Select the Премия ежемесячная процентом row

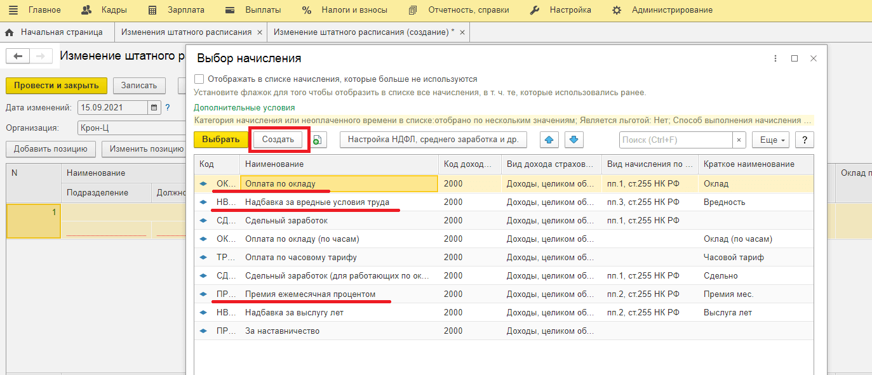coord(310,294)
